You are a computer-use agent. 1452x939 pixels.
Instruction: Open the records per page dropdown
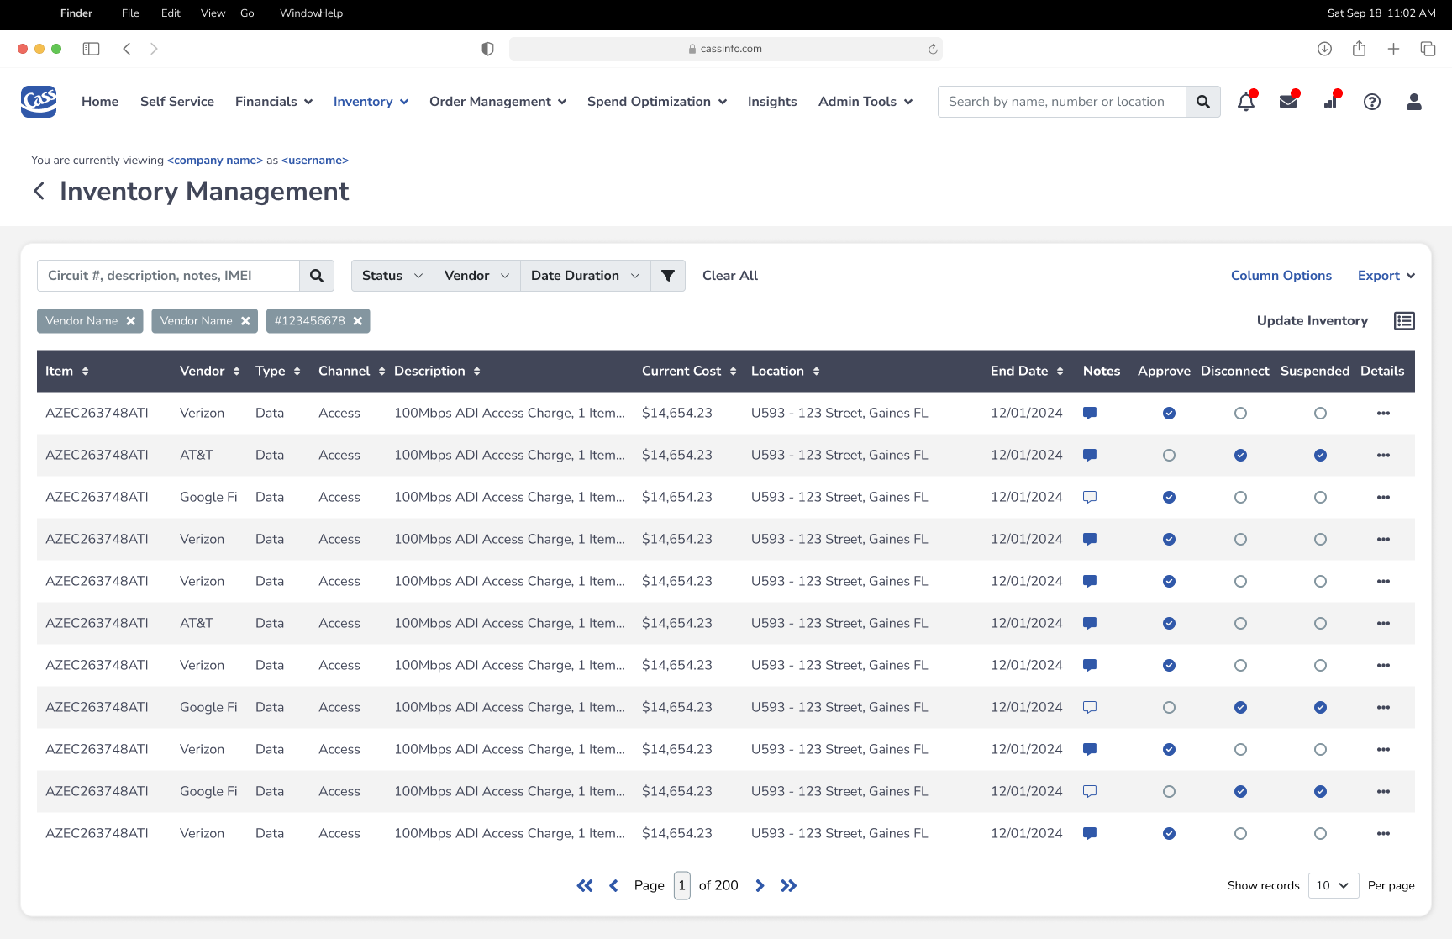(x=1333, y=885)
